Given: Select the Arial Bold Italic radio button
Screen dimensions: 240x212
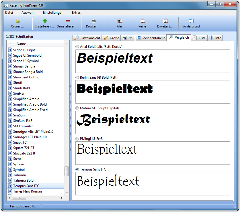Looking at the screenshot, I should click(77, 46).
